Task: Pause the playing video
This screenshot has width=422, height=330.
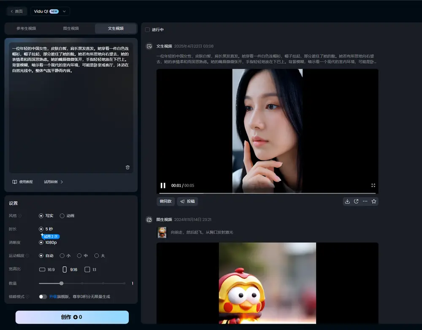Action: pos(163,185)
